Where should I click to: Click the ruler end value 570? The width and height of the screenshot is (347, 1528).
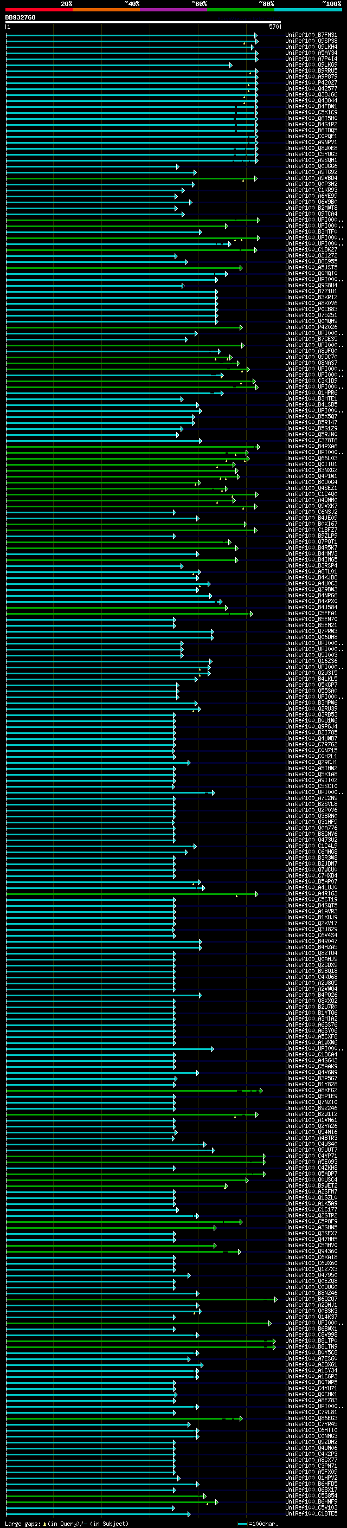coord(274,27)
